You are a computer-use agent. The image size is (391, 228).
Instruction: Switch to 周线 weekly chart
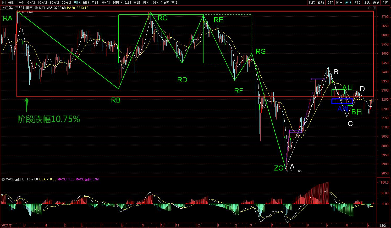coord(86,3)
